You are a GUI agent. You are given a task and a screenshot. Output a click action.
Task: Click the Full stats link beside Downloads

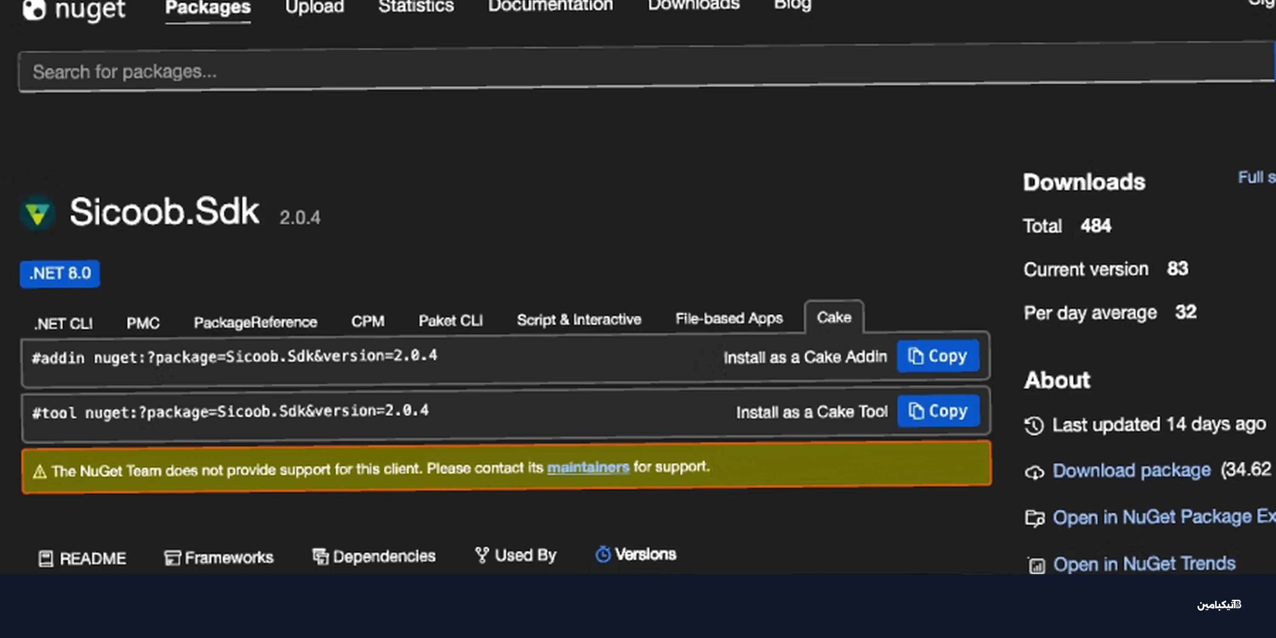click(1257, 177)
